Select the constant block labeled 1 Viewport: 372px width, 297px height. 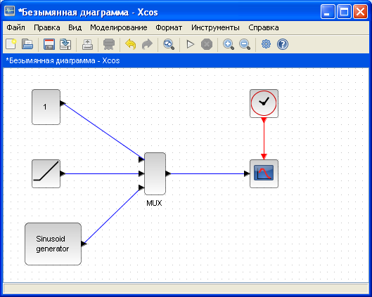tap(46, 107)
